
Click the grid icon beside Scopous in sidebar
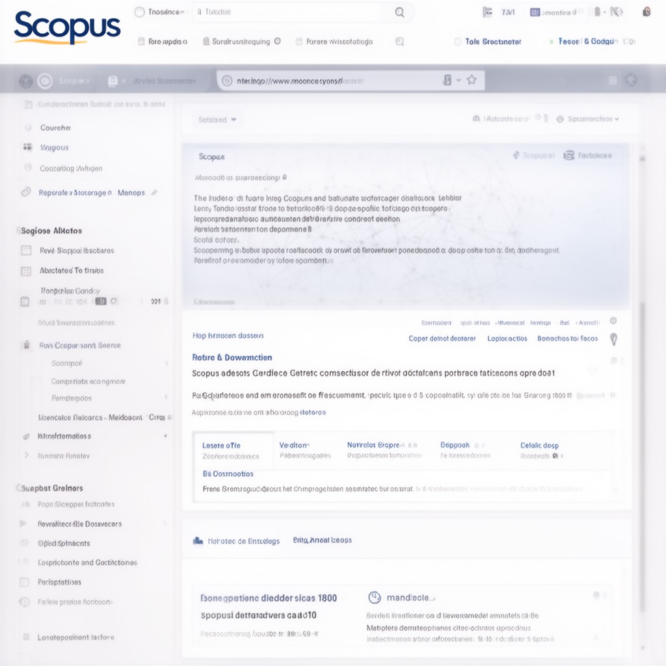(27, 147)
